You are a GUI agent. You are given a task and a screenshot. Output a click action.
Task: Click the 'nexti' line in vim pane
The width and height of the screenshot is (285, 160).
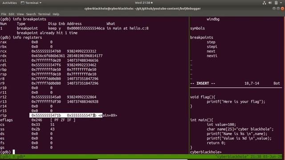212,56
